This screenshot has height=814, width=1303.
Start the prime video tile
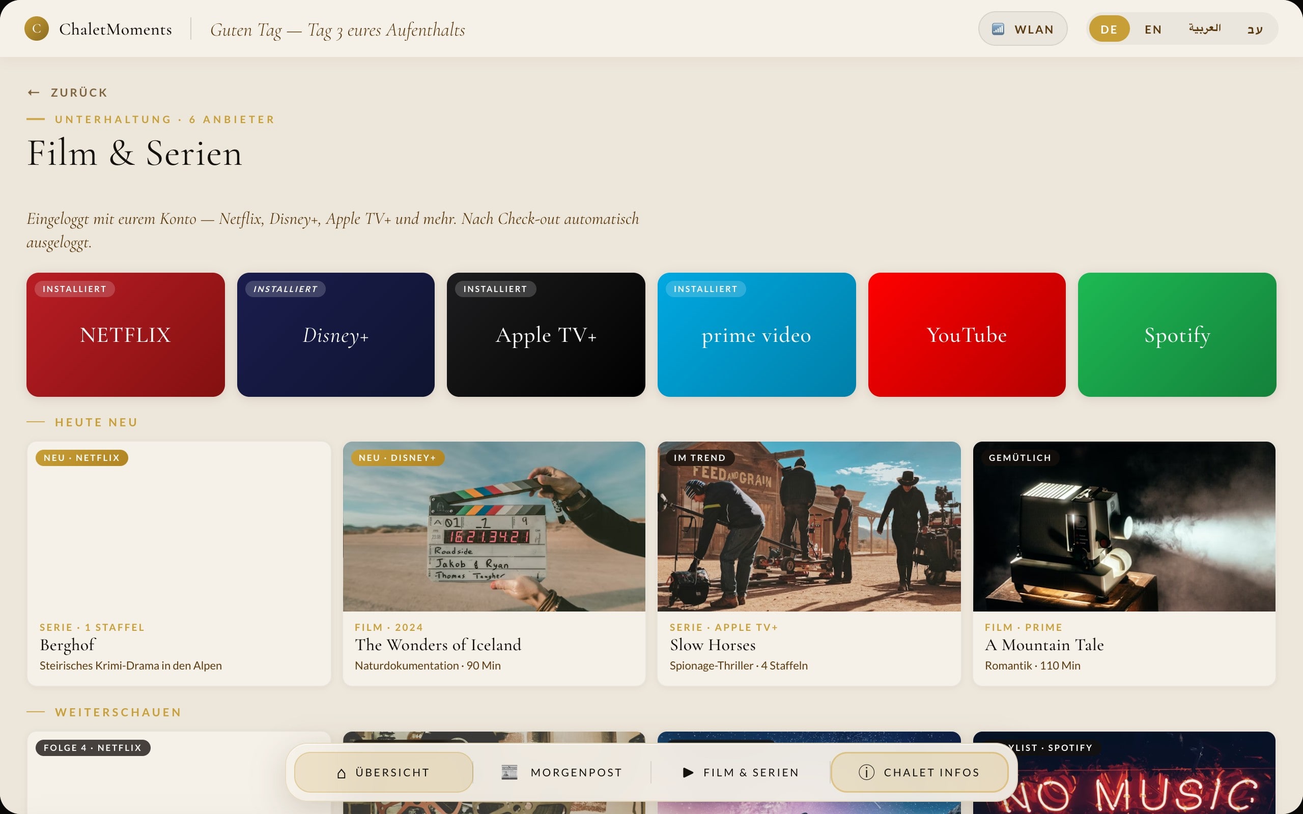[756, 335]
